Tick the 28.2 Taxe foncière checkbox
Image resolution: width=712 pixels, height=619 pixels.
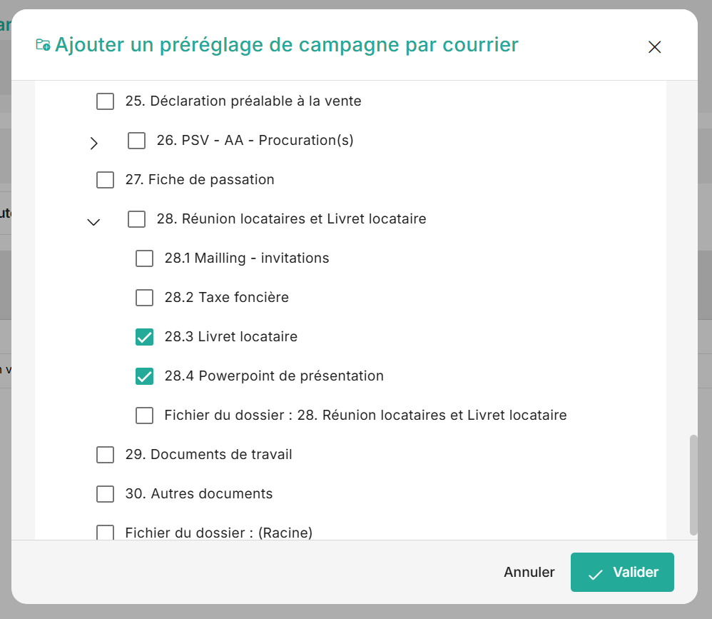pos(144,298)
